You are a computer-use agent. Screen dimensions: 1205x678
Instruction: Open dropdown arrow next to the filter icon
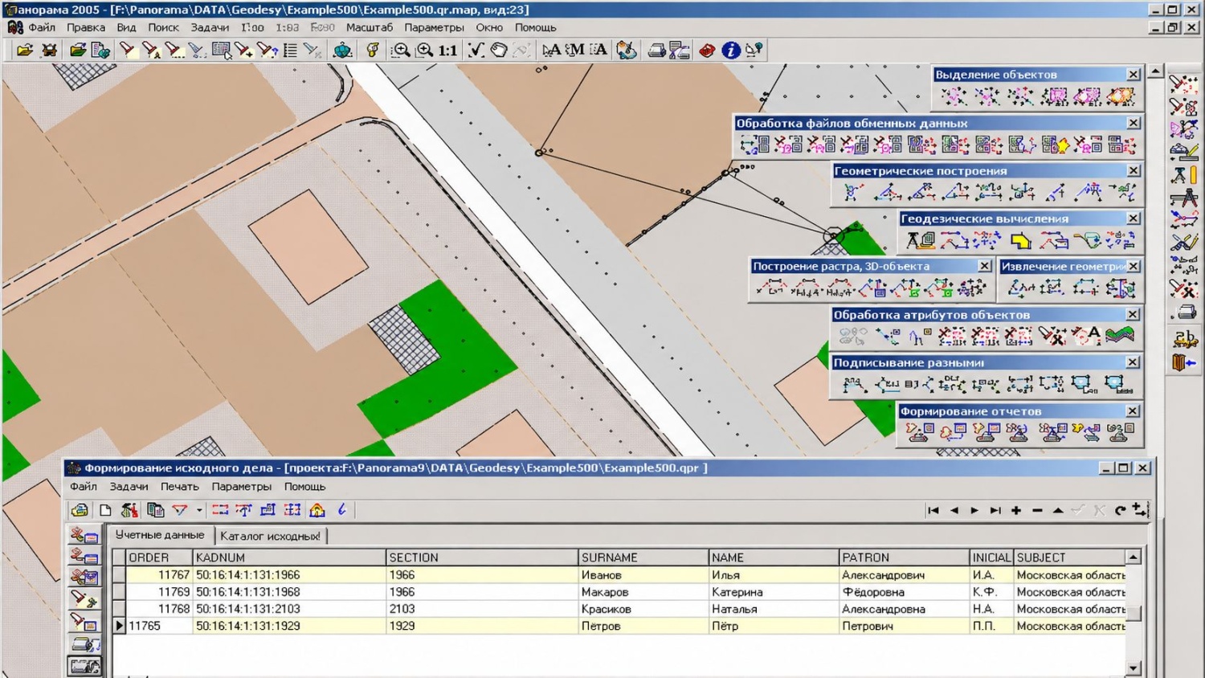pos(199,510)
